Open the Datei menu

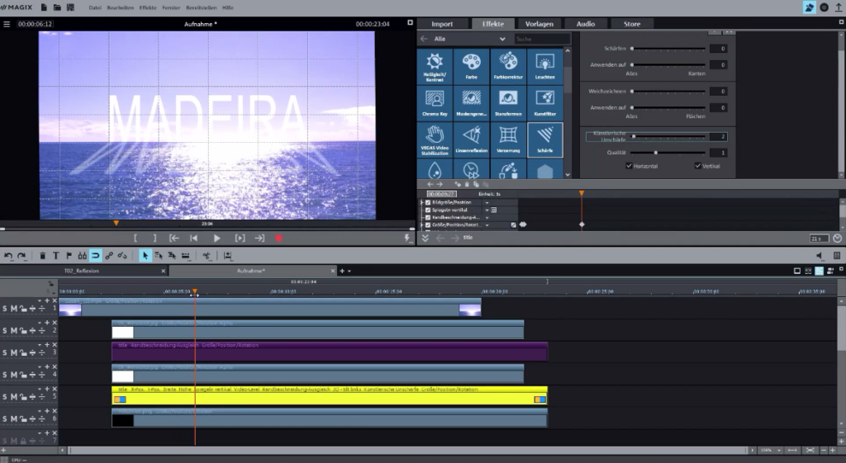pyautogui.click(x=95, y=7)
